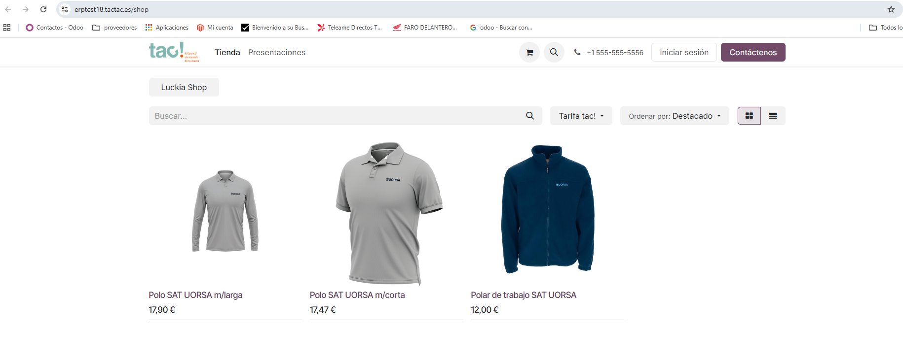Viewport: 903px width, 359px height.
Task: Focus the Buscar search input field
Action: point(336,116)
